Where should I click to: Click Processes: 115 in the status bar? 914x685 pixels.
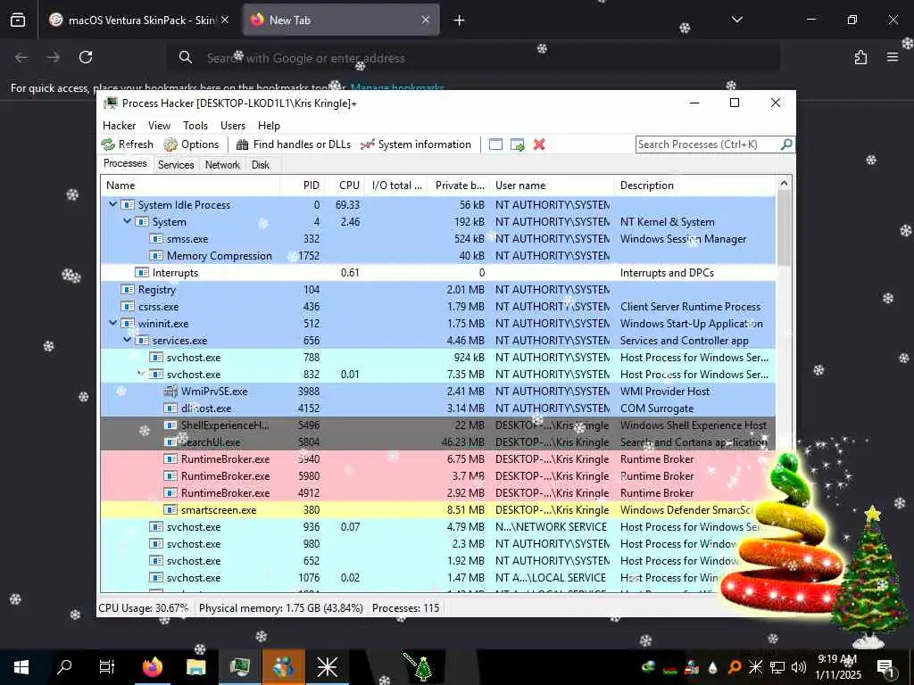(406, 608)
